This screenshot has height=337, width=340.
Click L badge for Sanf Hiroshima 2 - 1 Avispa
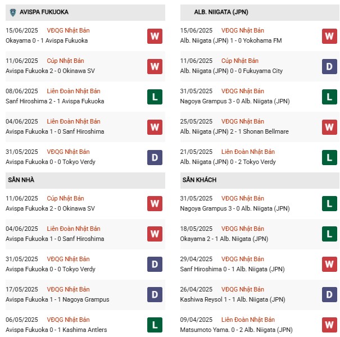pos(155,97)
